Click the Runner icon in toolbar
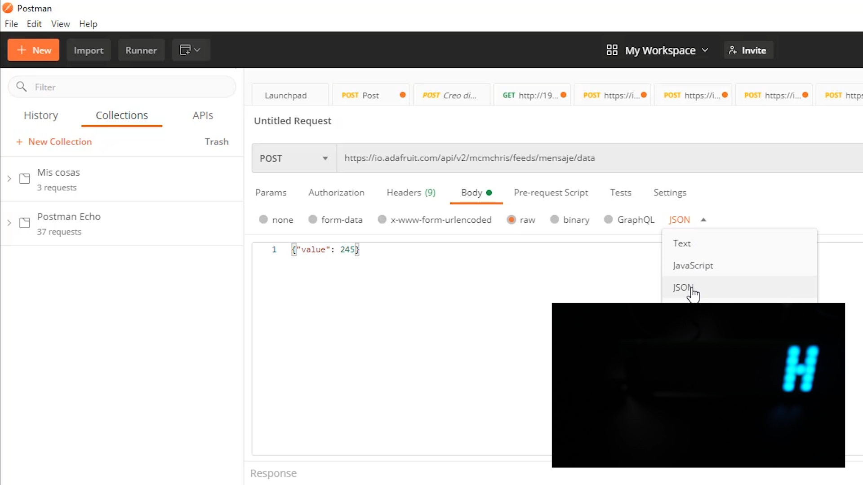Image resolution: width=863 pixels, height=485 pixels. [141, 50]
